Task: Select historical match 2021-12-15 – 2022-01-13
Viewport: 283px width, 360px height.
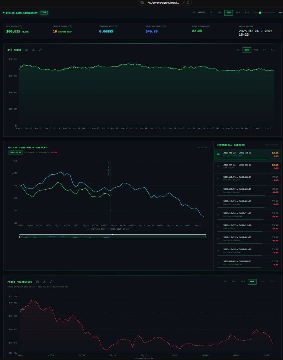Action: pyautogui.click(x=248, y=204)
